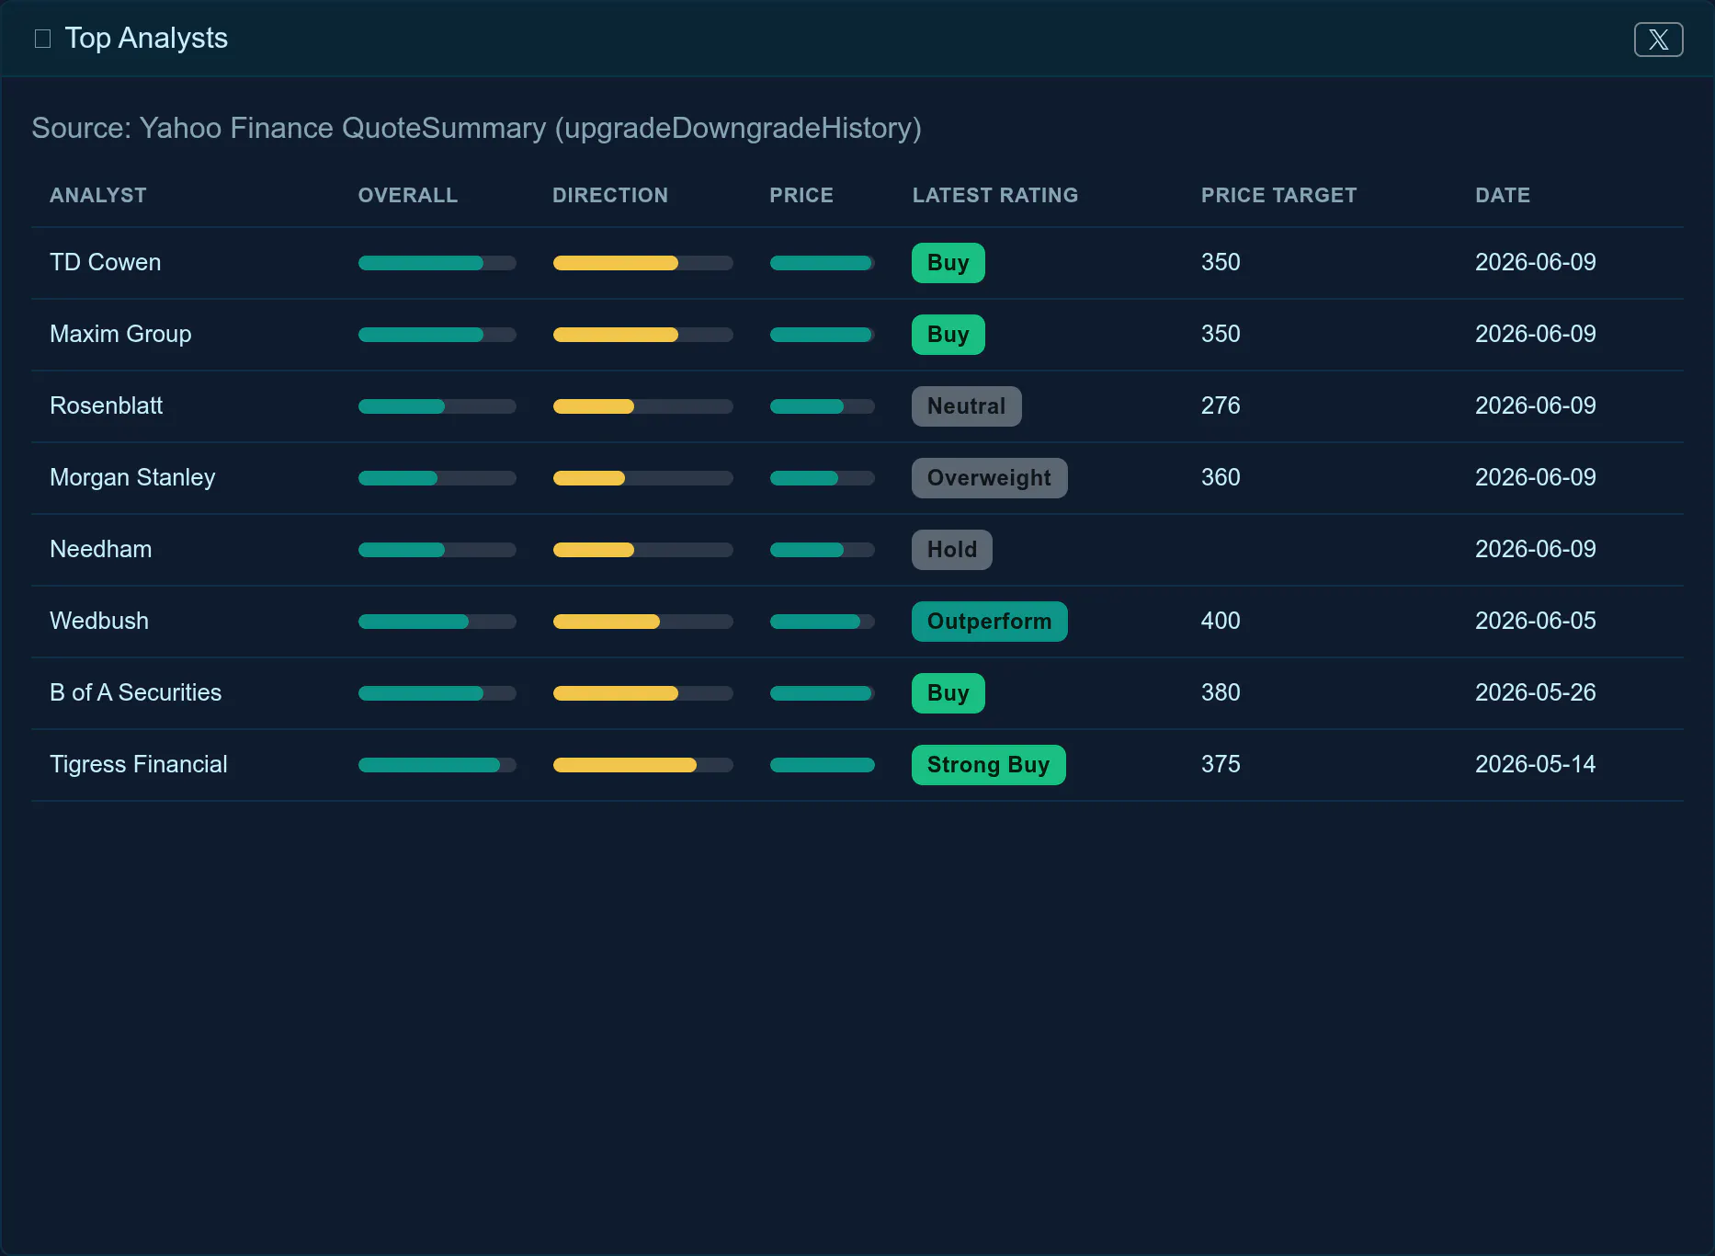Click TD Cowen's overall score bar
This screenshot has width=1715, height=1256.
click(437, 263)
